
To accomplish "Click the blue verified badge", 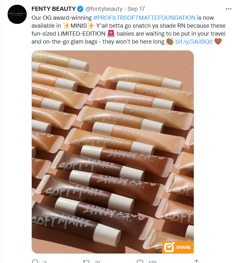I will pyautogui.click(x=80, y=9).
